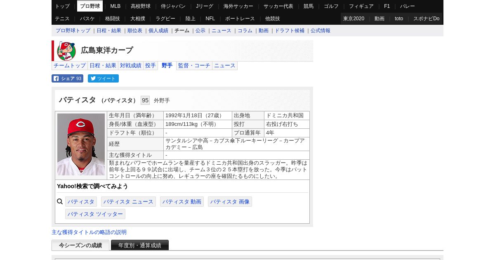Select プロ野球 navigation item

(90, 6)
